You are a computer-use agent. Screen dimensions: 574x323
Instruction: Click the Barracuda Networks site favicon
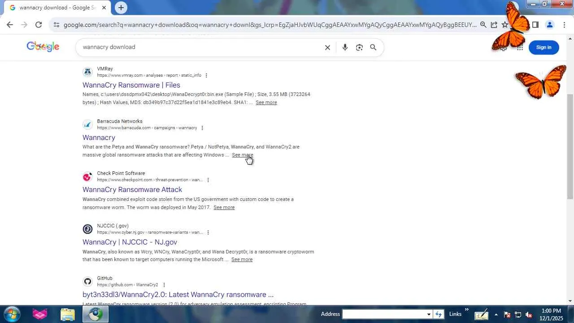pos(87,124)
